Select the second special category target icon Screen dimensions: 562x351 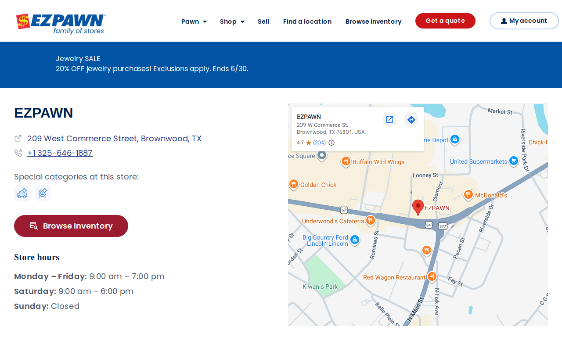tap(43, 193)
